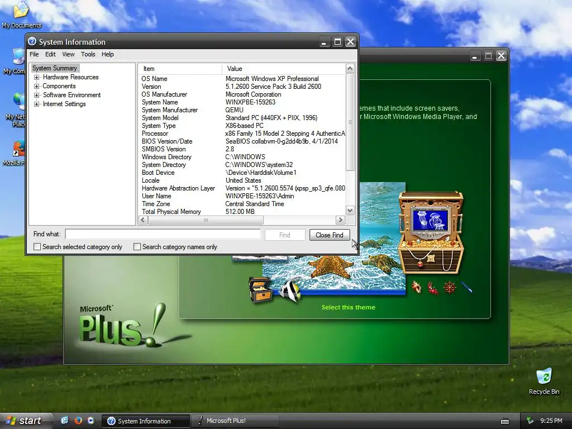The height and width of the screenshot is (429, 572).
Task: Expand the Internet Settings tree node
Action: 36,104
